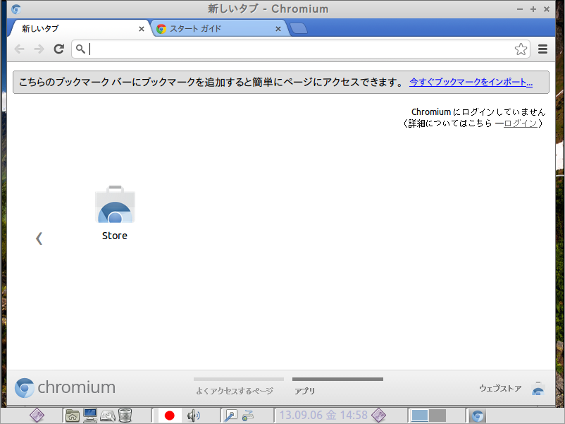Maximize the Chromium window with plus button
This screenshot has width=565, height=424.
533,9
